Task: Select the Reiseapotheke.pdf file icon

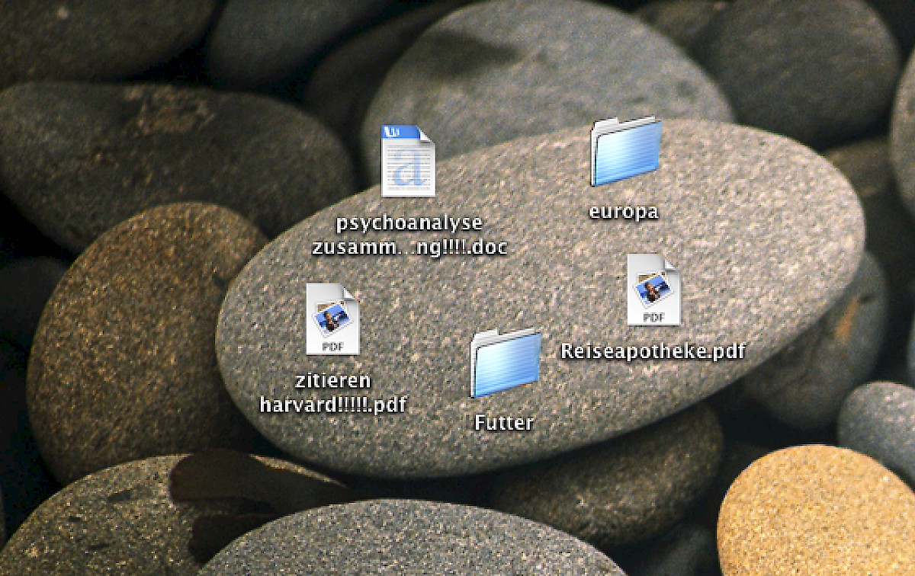Action: pos(653,290)
